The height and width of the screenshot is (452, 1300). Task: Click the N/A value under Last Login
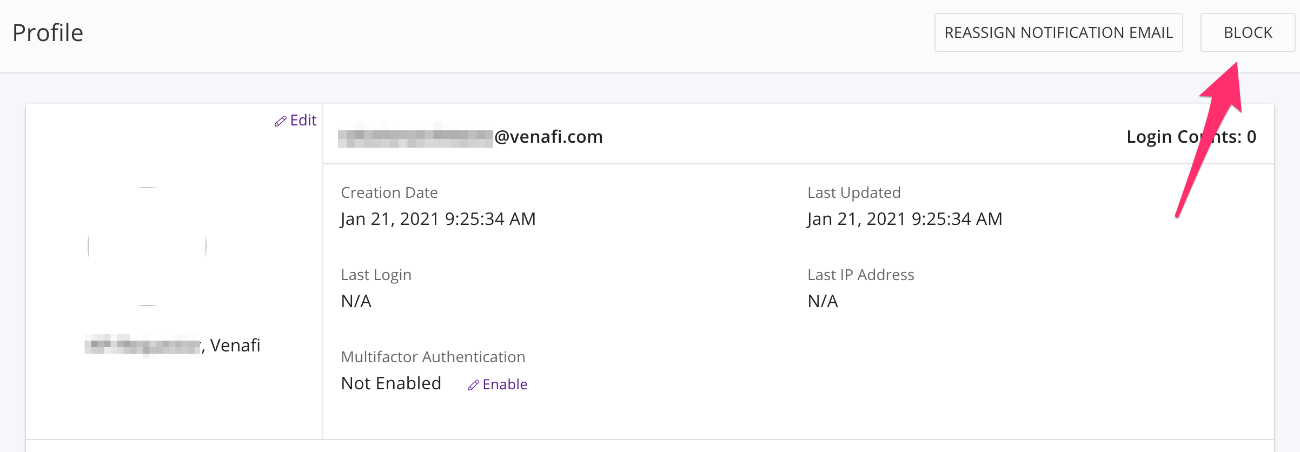point(356,301)
